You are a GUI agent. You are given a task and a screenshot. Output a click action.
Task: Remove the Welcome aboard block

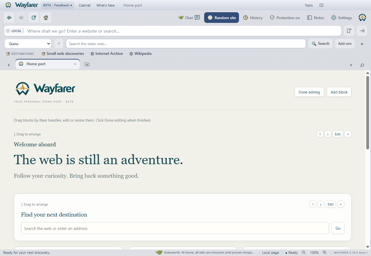(348, 134)
